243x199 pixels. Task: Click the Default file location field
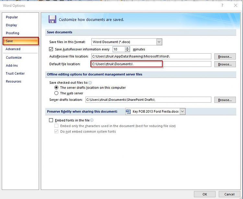(151, 64)
